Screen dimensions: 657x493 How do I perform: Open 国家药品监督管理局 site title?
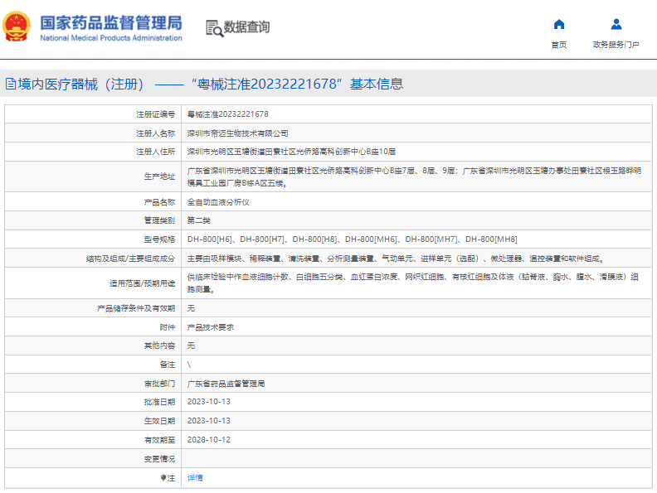click(111, 23)
